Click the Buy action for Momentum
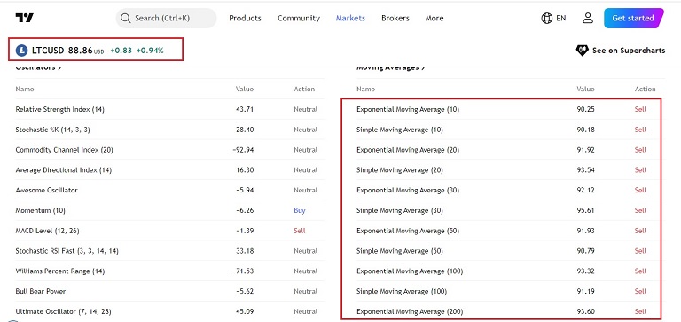 [300, 210]
